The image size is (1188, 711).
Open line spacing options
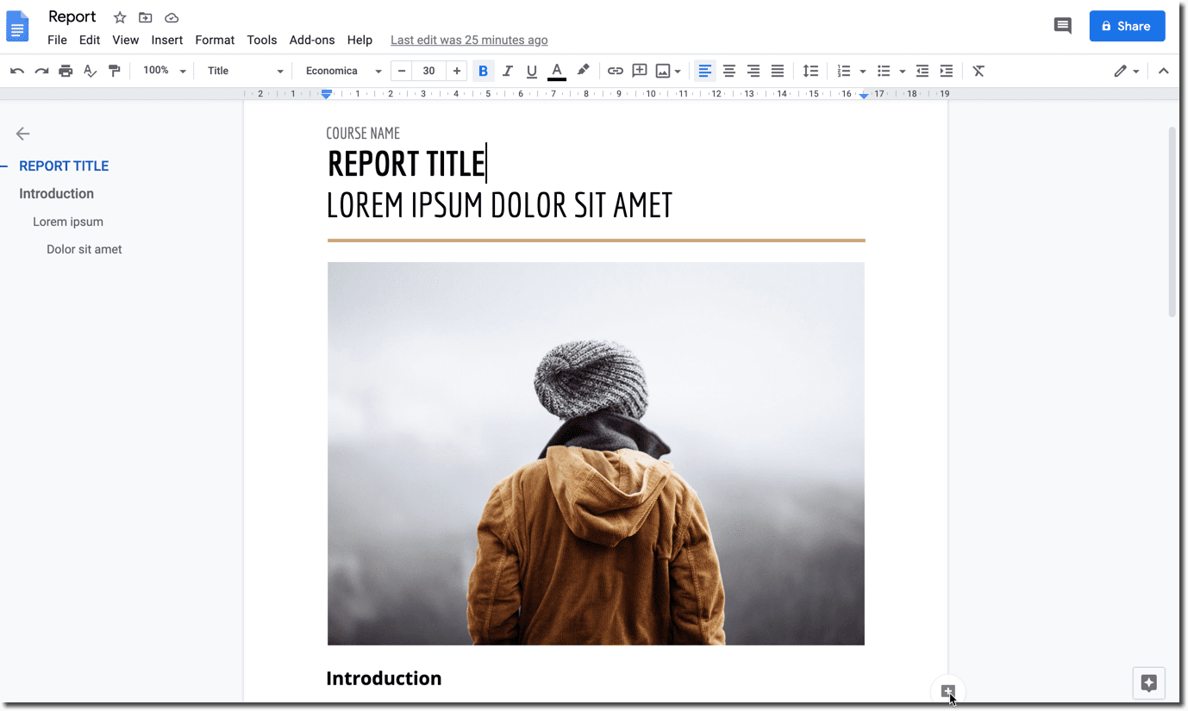point(810,71)
